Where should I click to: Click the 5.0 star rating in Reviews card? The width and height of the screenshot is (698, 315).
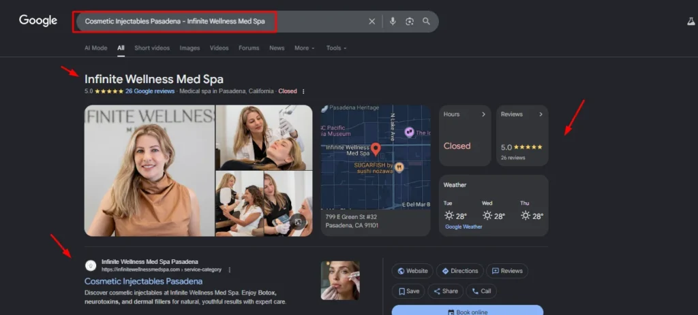click(521, 147)
